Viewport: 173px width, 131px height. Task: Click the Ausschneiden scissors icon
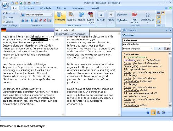pos(4,13)
